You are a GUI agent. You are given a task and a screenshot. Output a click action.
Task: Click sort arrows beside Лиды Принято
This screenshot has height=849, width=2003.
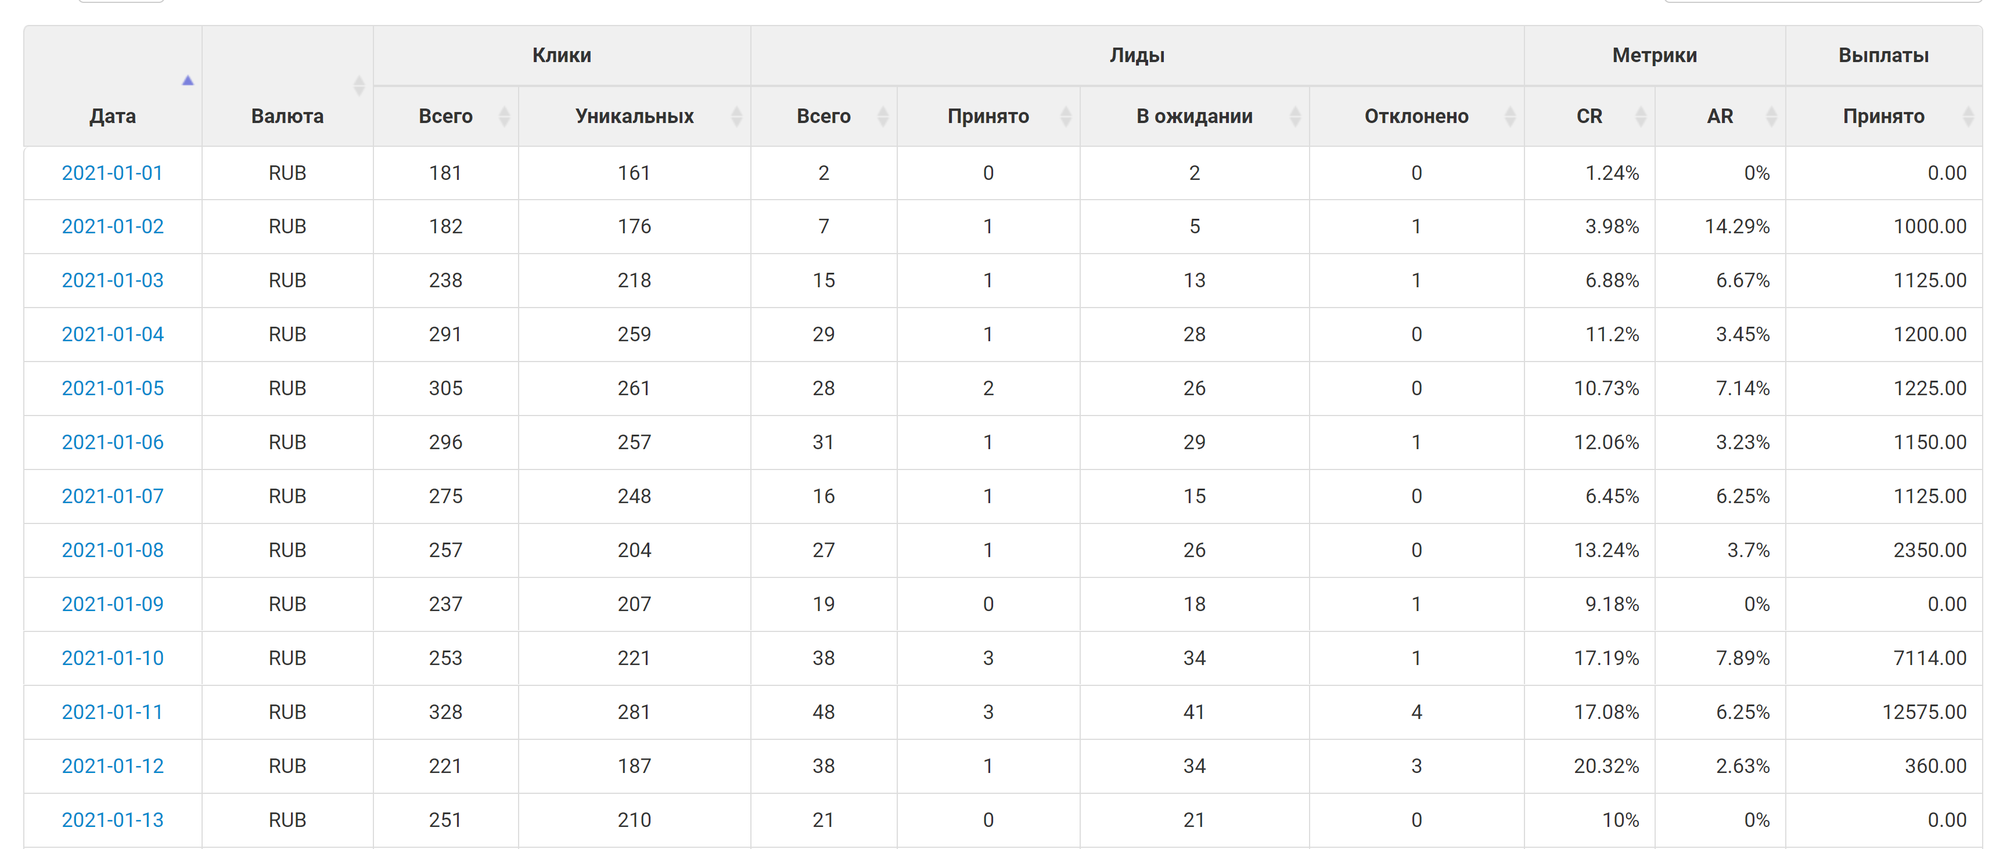pos(1065,117)
